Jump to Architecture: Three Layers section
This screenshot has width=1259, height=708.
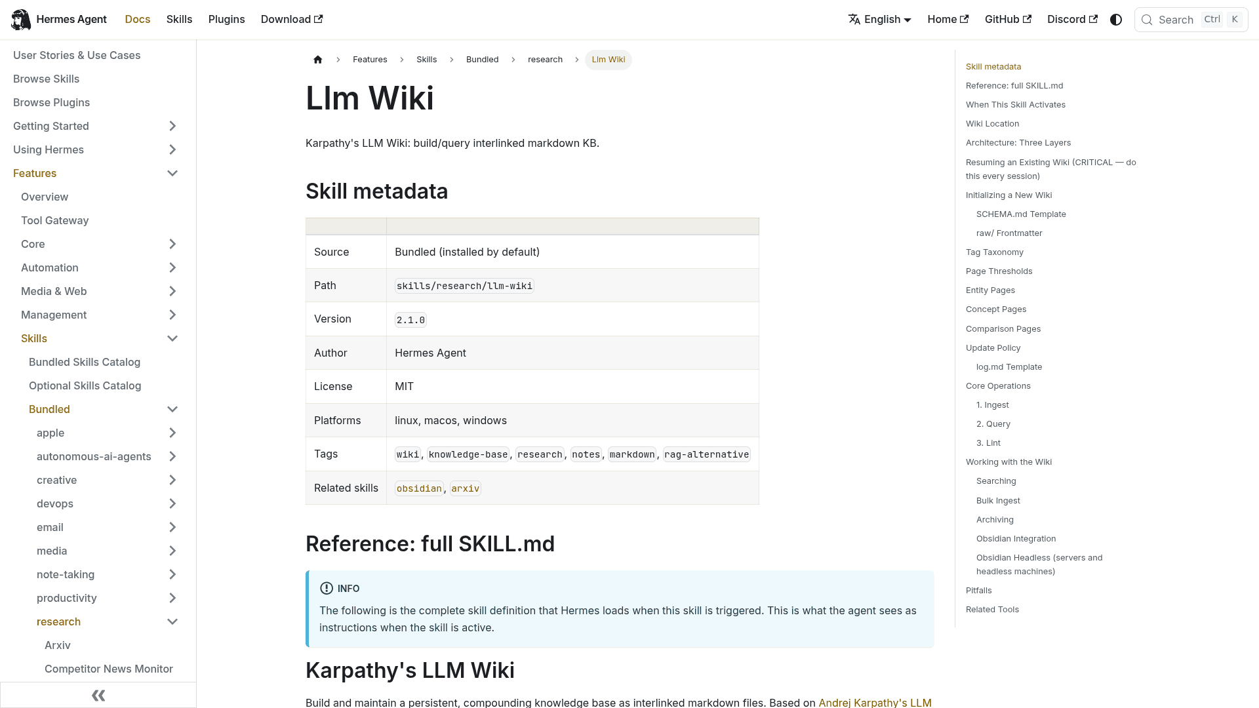(1018, 143)
